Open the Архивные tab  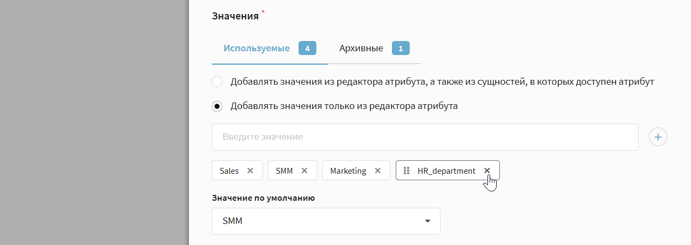(x=361, y=48)
